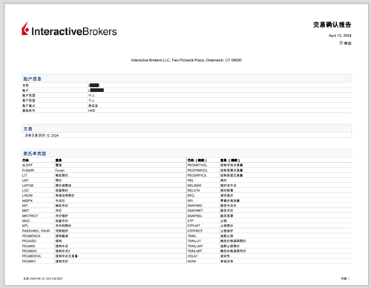Click the Greenwich, CT address line
Image resolution: width=371 pixels, height=288 pixels.
tap(186, 60)
